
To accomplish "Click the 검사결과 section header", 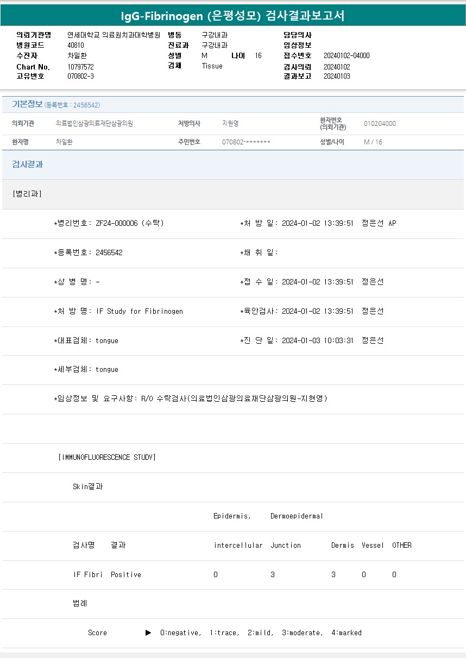I will click(x=27, y=164).
